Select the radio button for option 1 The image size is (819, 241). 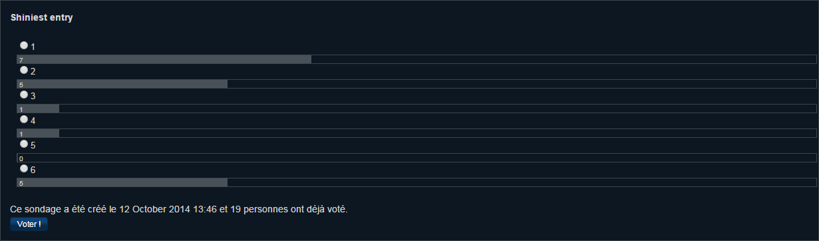(x=24, y=45)
